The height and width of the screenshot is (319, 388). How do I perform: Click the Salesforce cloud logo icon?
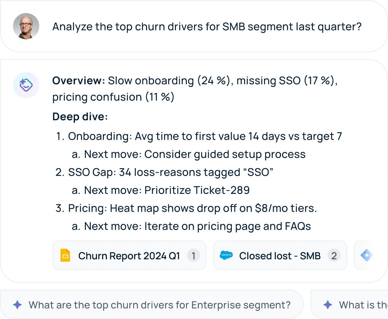pos(226,255)
